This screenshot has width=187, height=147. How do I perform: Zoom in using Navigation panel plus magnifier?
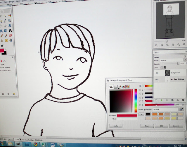(162, 45)
